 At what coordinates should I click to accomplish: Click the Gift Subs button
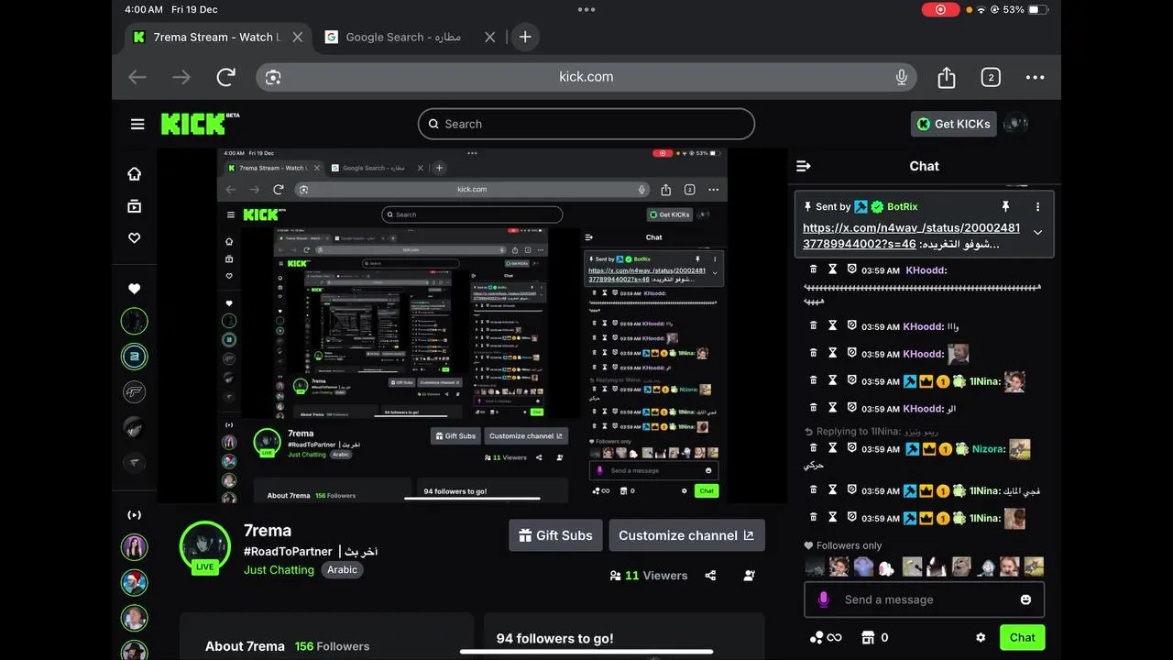[554, 535]
